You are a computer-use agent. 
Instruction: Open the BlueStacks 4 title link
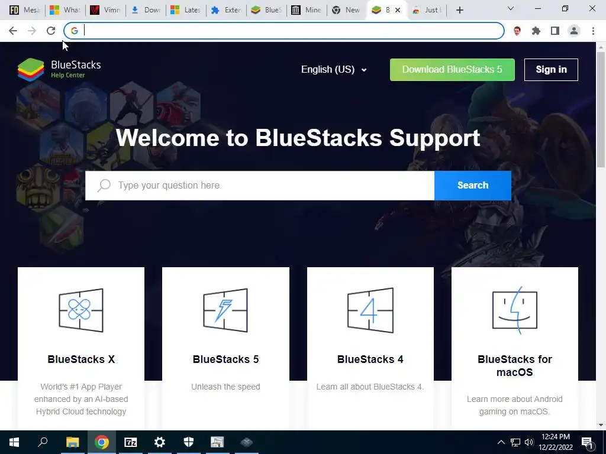point(370,359)
